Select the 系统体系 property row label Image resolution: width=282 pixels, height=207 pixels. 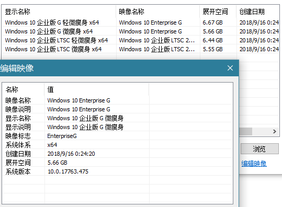tap(18, 145)
